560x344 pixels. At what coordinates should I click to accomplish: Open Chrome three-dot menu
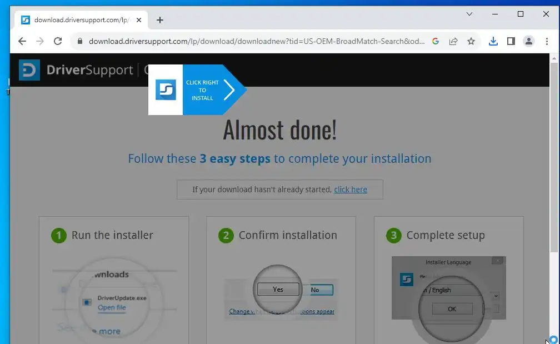(x=547, y=41)
